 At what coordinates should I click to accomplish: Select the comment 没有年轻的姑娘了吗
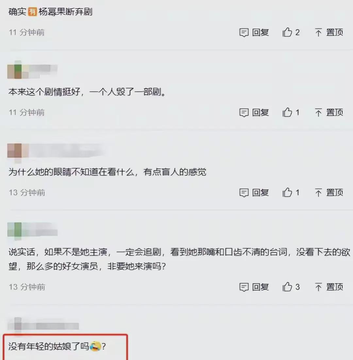coord(57,346)
